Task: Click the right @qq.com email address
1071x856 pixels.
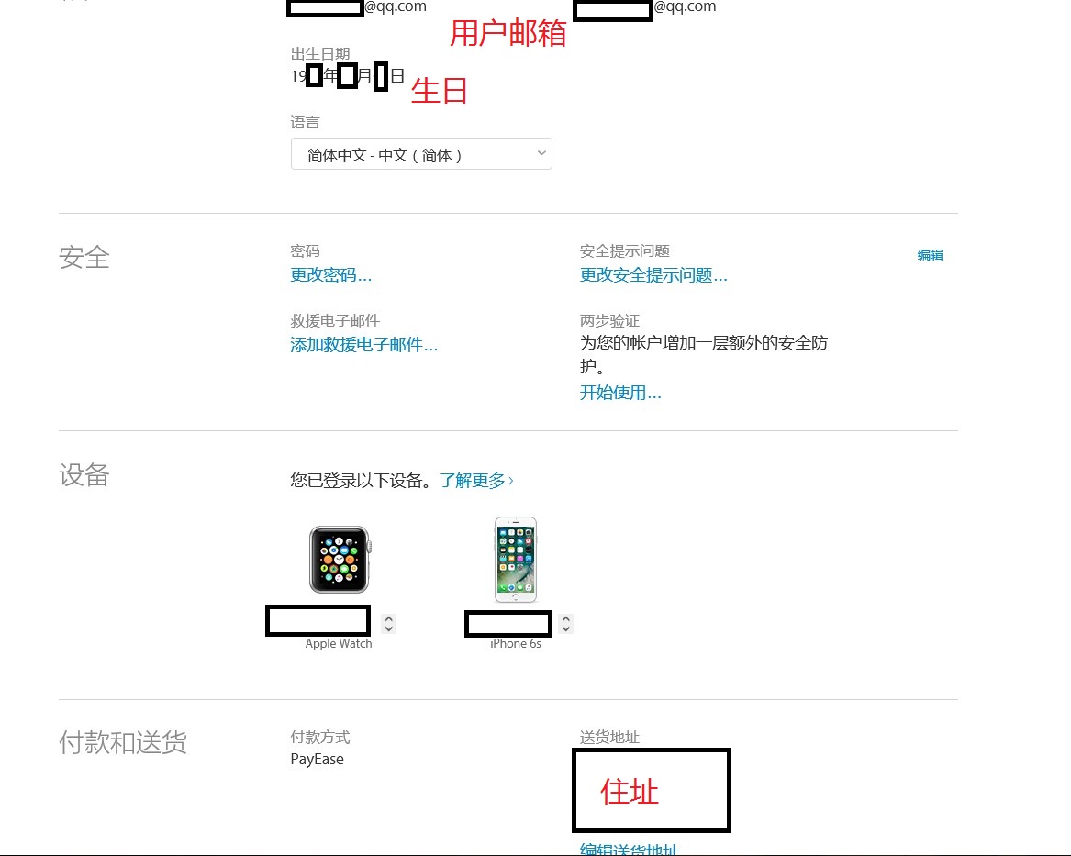Action: pyautogui.click(x=645, y=9)
